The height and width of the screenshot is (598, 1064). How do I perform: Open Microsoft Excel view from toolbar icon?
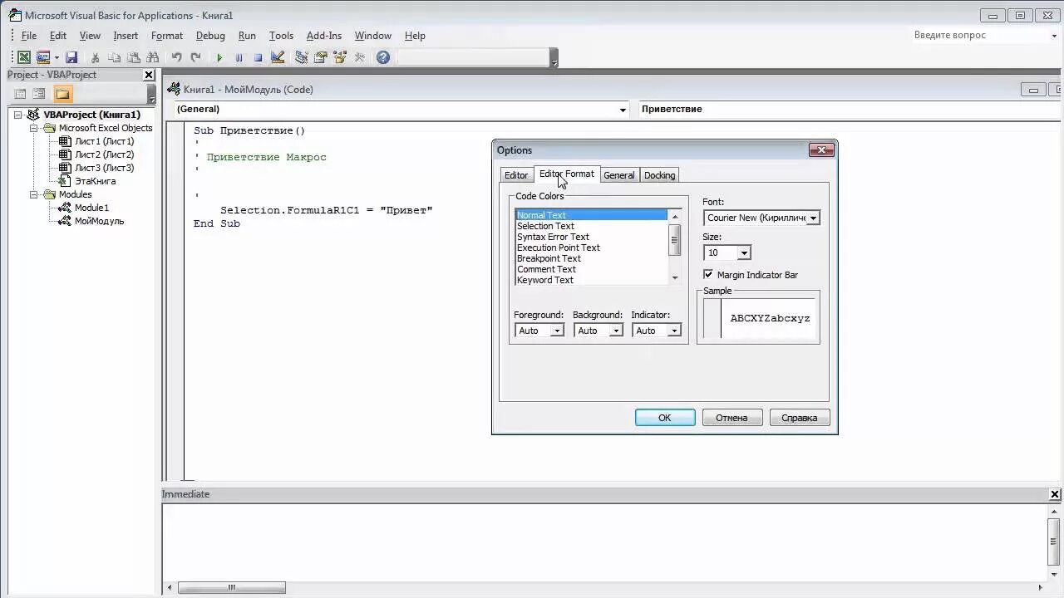[x=24, y=57]
